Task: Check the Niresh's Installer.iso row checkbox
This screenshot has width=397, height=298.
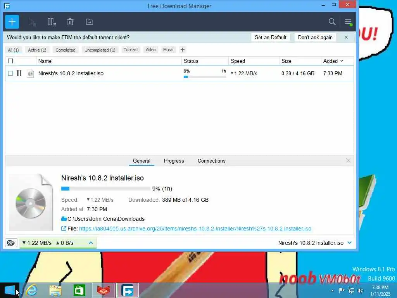Action: pyautogui.click(x=10, y=73)
